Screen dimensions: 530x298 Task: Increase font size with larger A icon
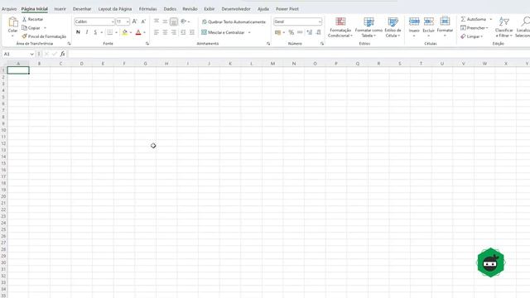coord(134,22)
